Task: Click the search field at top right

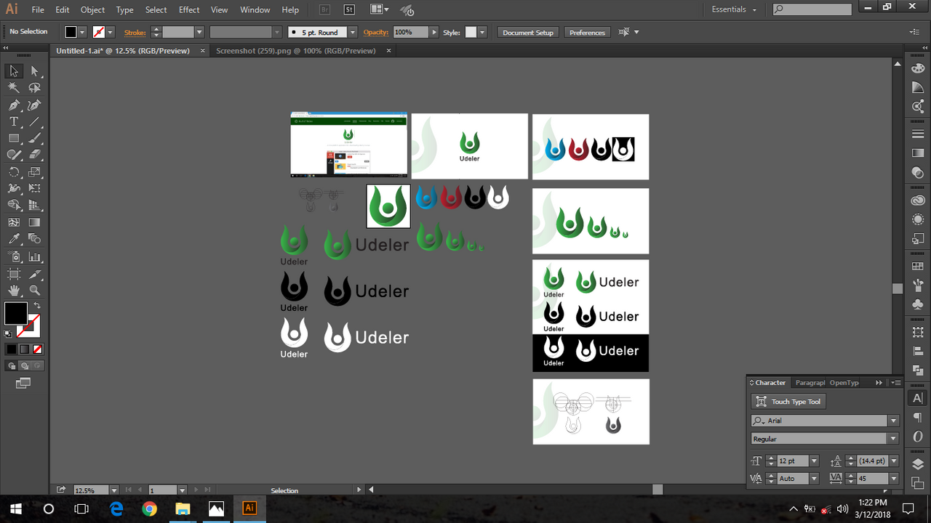Action: coord(812,9)
